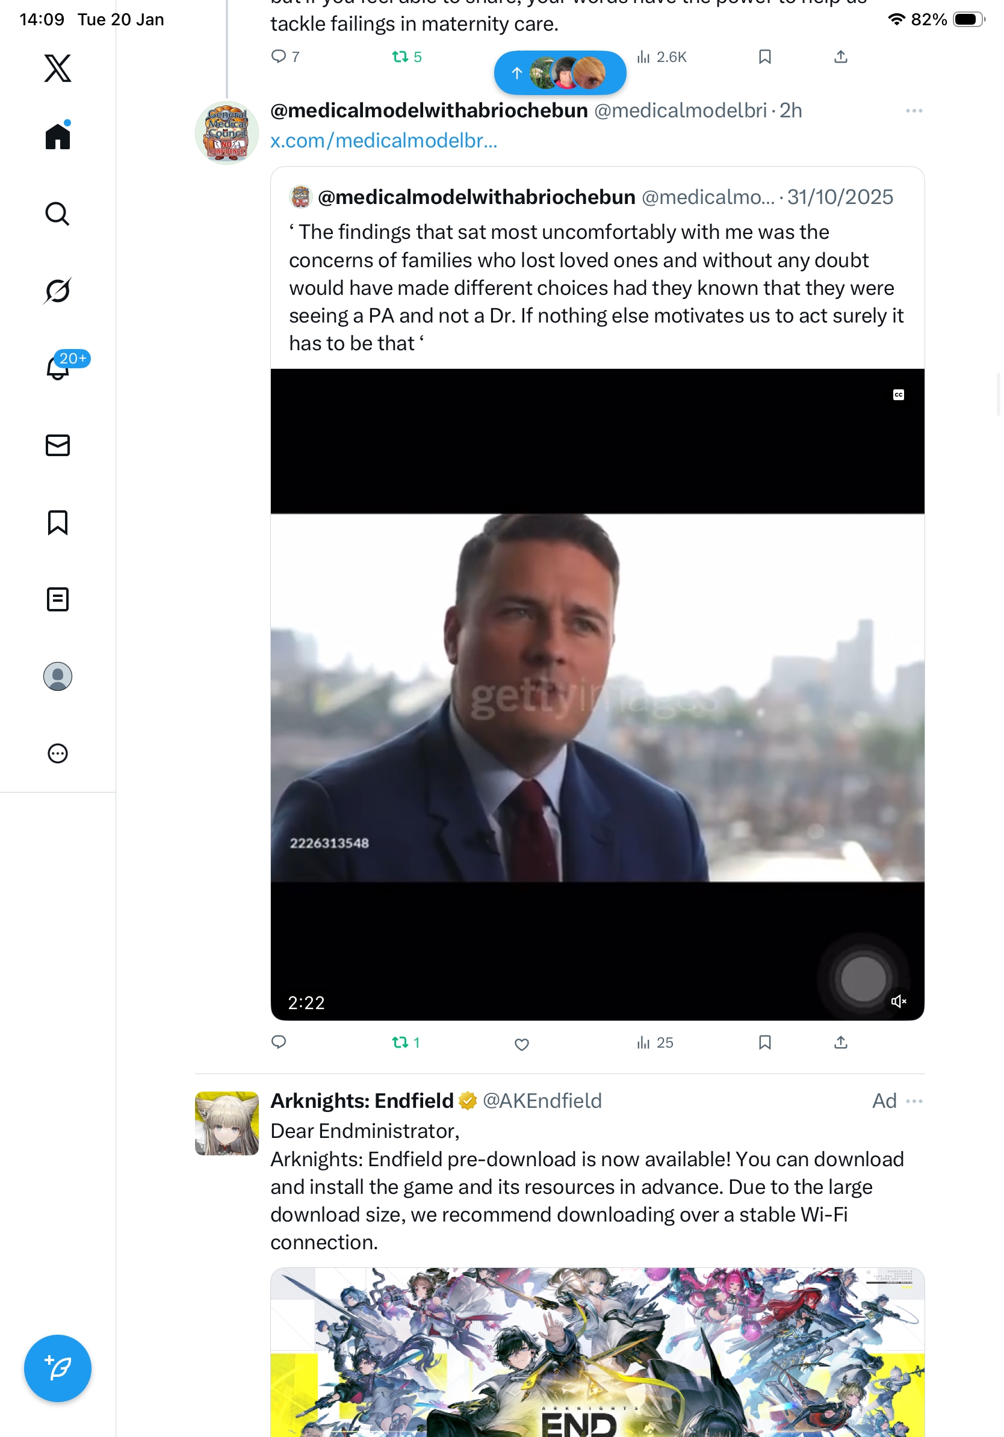Image resolution: width=1004 pixels, height=1437 pixels.
Task: Click the X logo
Action: click(58, 68)
